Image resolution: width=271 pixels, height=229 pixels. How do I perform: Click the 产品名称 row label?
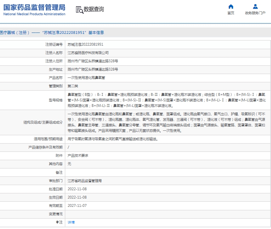(x=56, y=78)
